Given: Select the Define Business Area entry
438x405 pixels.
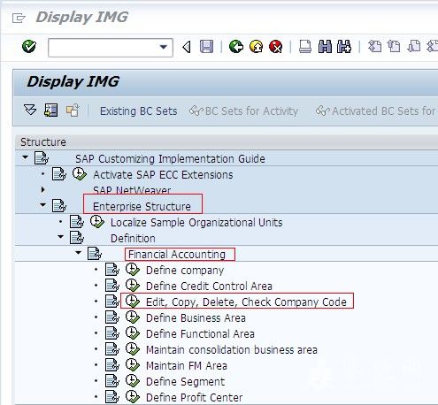Looking at the screenshot, I should click(196, 317).
